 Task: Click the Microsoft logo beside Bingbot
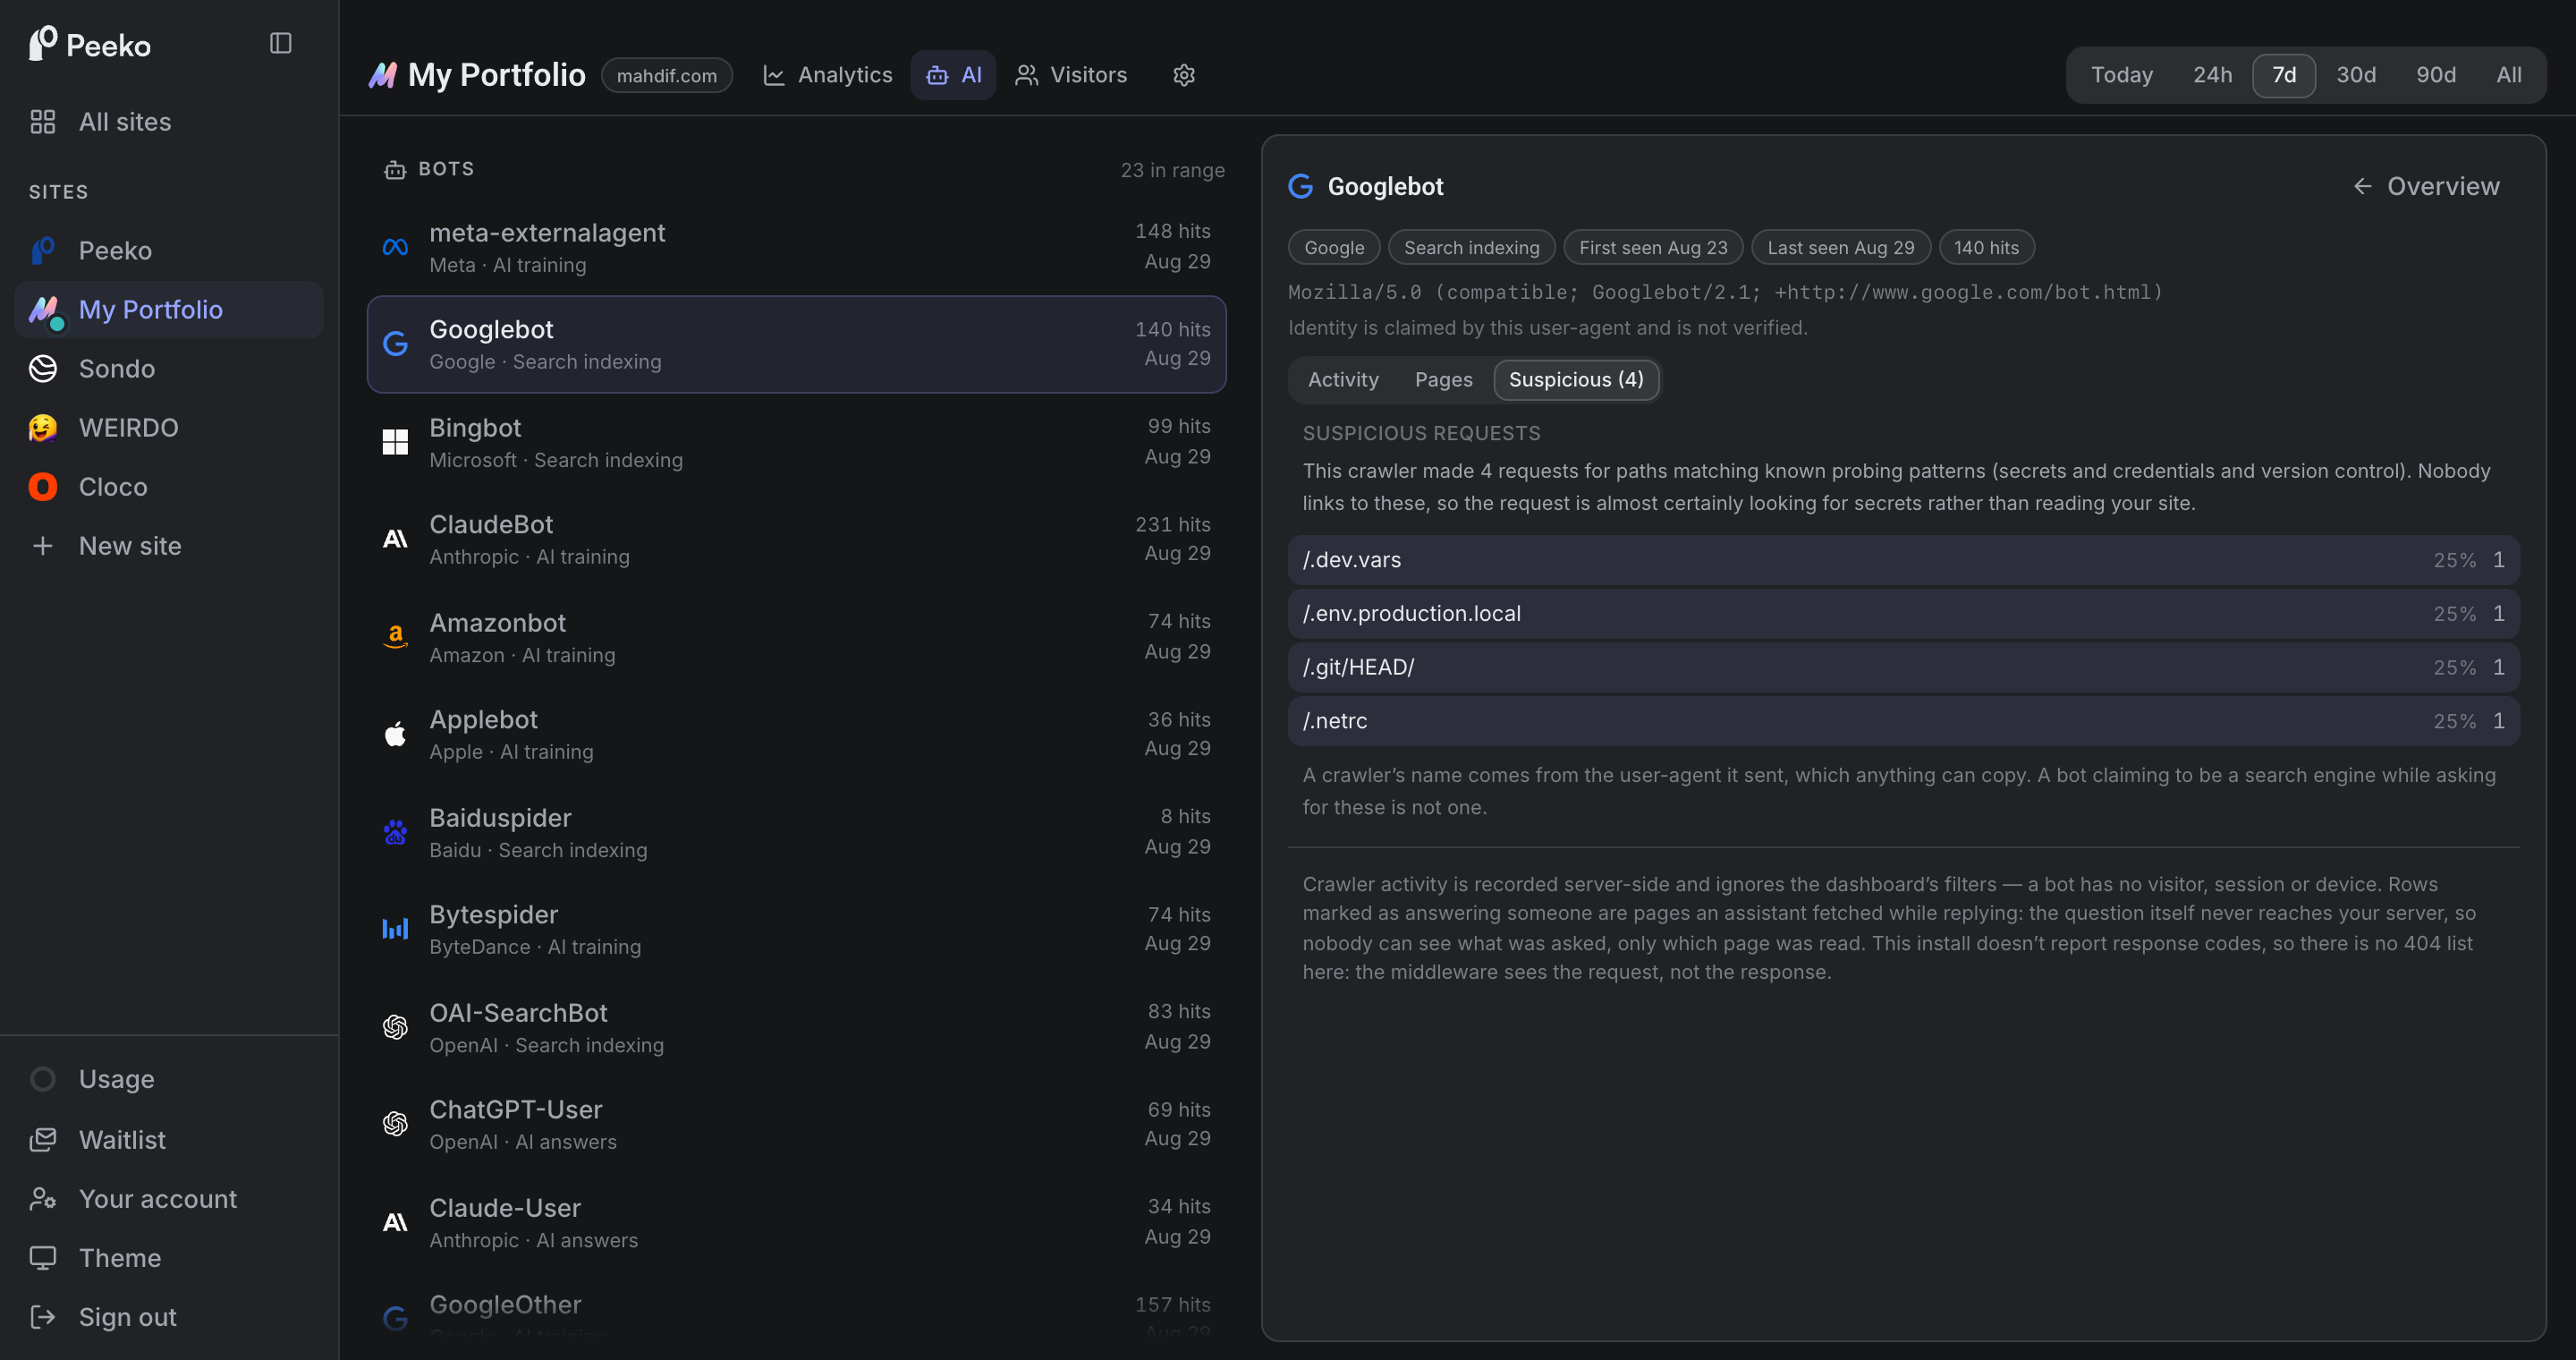tap(395, 442)
